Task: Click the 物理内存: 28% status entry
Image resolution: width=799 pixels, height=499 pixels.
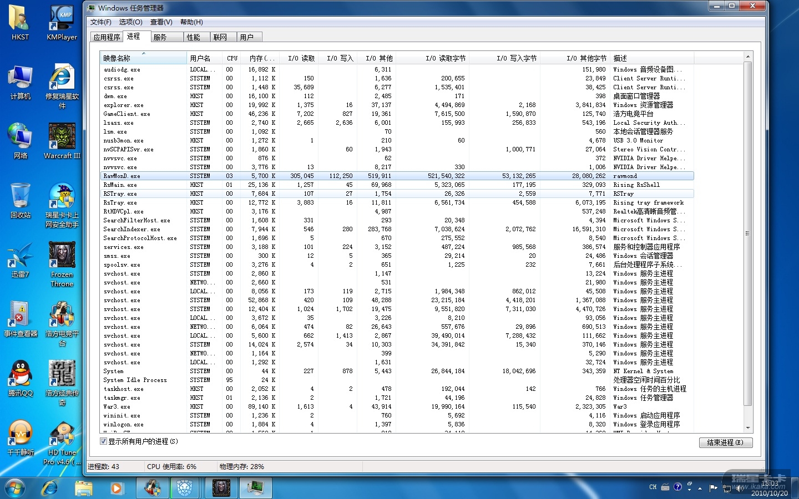Action: (242, 467)
